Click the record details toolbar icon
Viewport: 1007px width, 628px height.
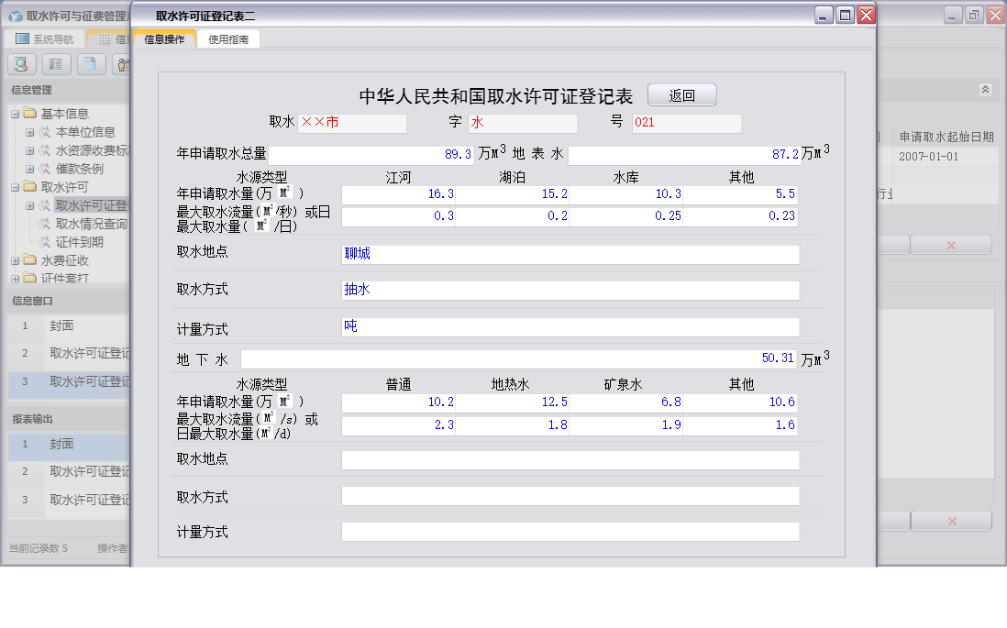[56, 64]
